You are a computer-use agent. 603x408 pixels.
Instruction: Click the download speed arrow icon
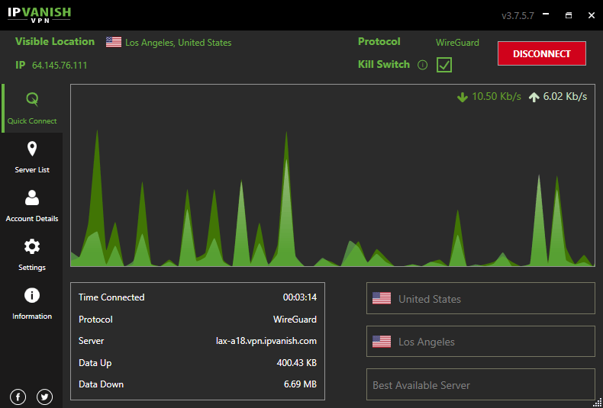[463, 97]
